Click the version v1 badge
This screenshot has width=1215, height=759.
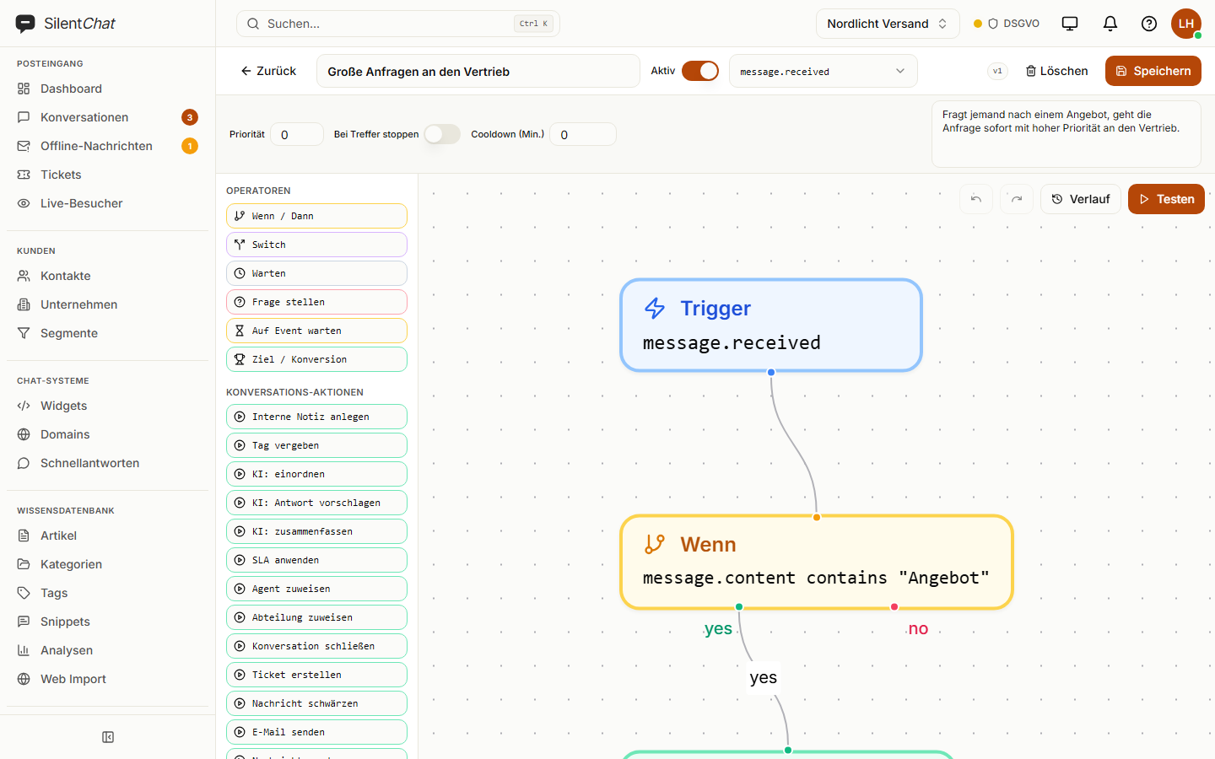(997, 71)
